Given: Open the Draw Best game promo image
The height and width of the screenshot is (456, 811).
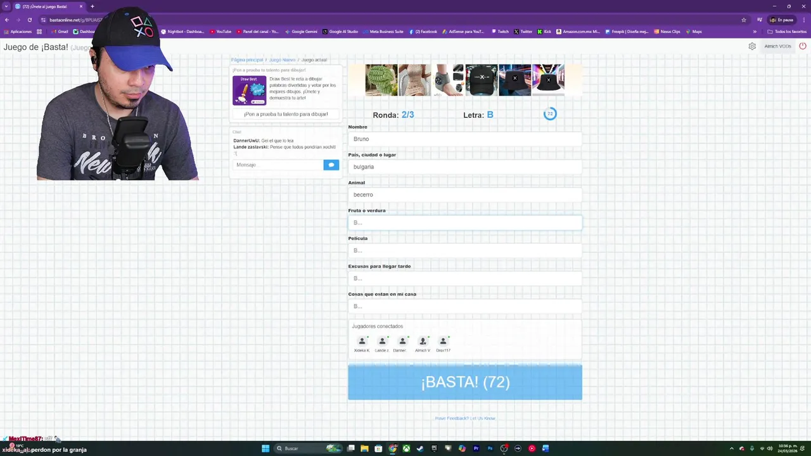Looking at the screenshot, I should pyautogui.click(x=250, y=90).
